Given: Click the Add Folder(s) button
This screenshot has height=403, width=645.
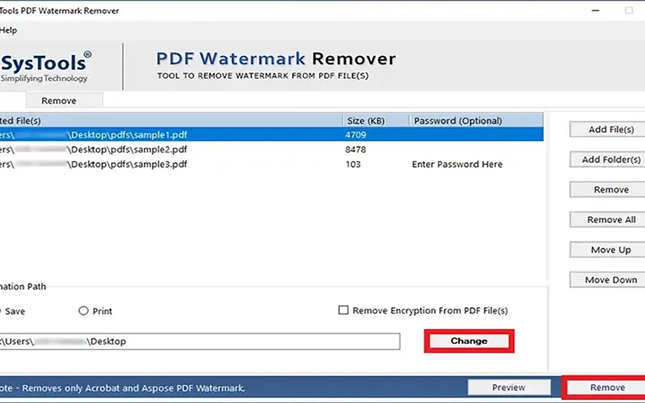Looking at the screenshot, I should (x=608, y=160).
